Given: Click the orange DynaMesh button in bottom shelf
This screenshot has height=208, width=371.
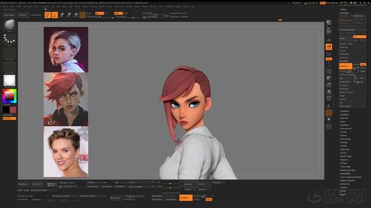Looking at the screenshot, I should tap(185, 198).
